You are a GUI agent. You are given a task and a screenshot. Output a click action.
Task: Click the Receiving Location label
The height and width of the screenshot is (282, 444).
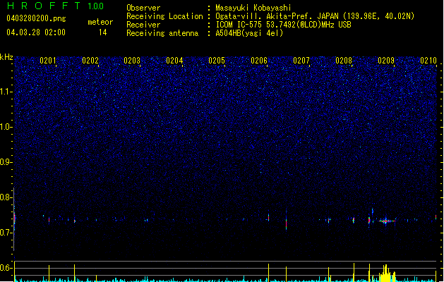click(164, 16)
